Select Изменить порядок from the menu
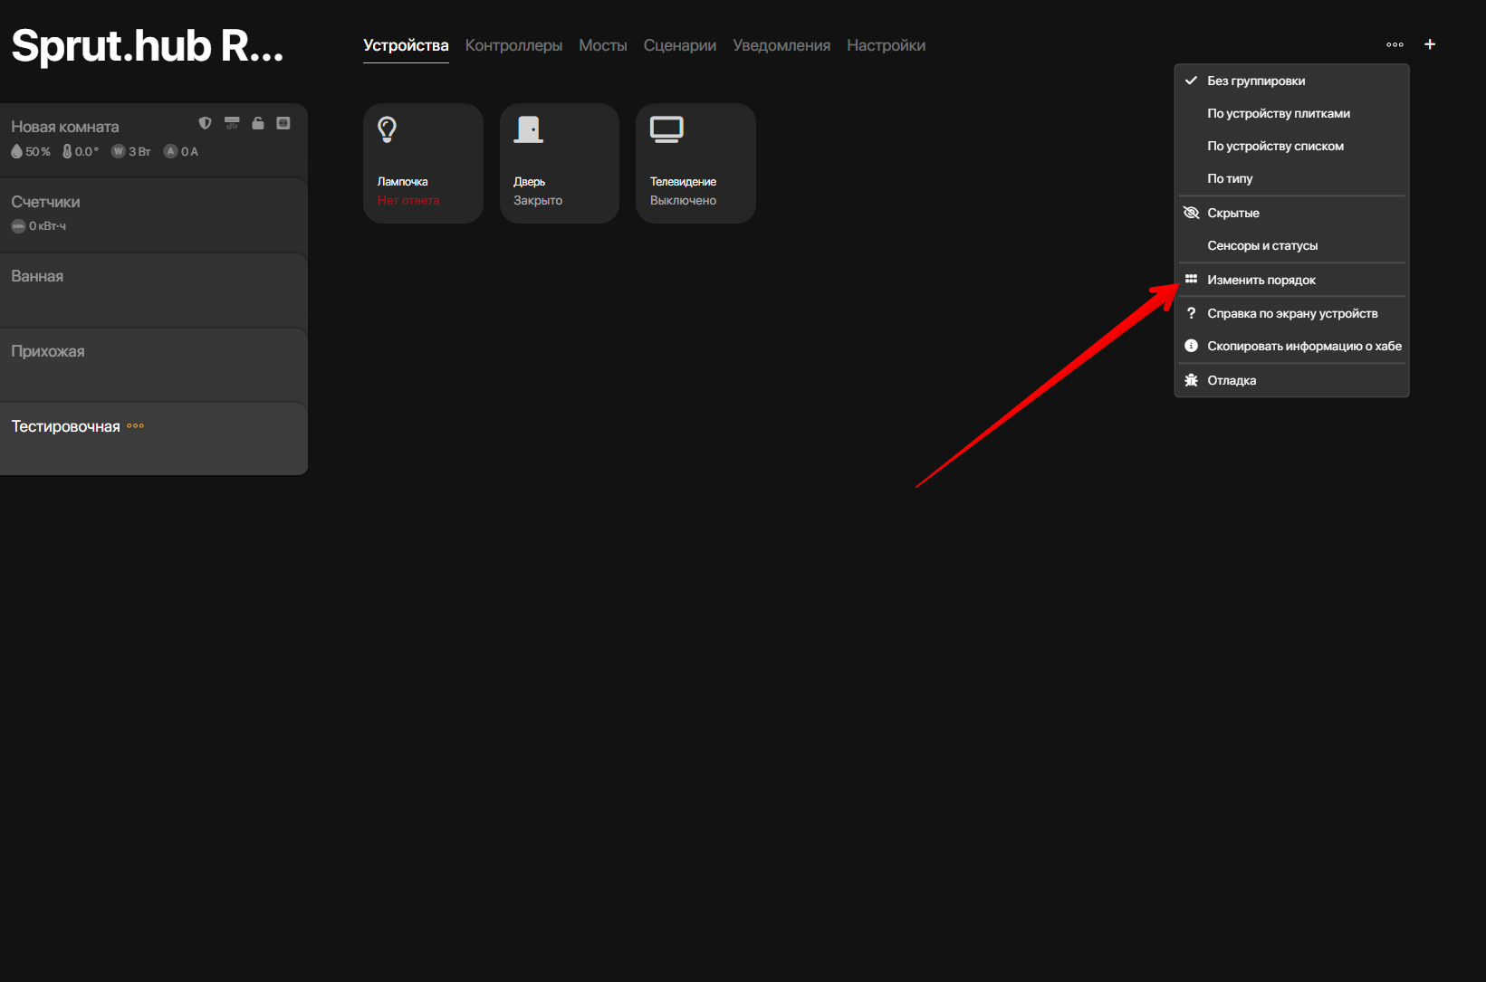1486x982 pixels. click(1261, 280)
